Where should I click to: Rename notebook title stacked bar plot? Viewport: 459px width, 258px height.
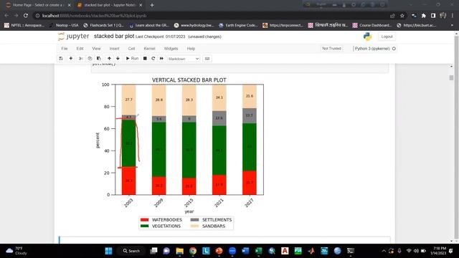point(114,37)
